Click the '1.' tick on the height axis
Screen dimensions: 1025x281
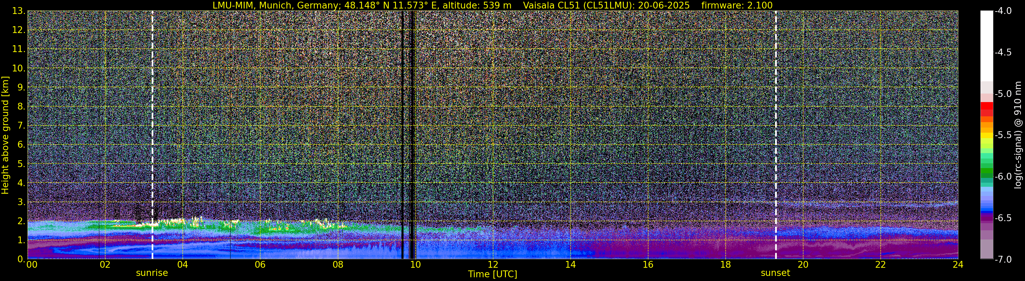pyautogui.click(x=21, y=241)
